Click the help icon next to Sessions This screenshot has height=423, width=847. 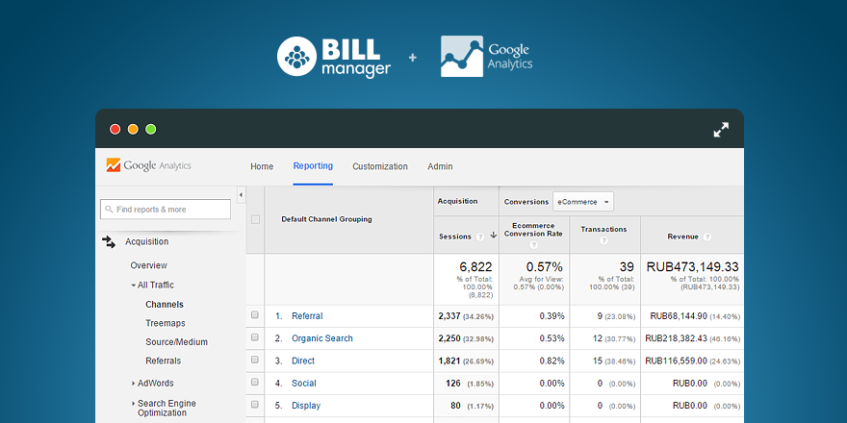pos(479,236)
